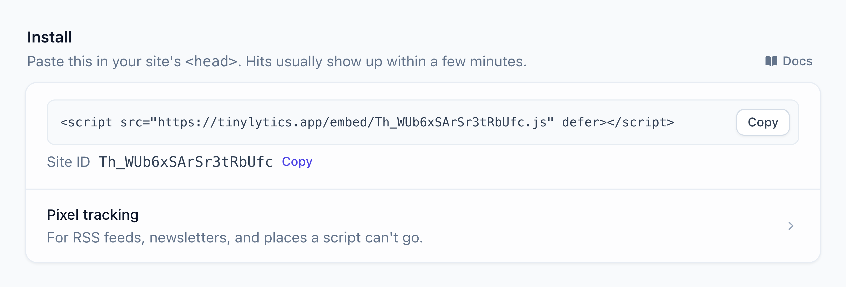Copy the embed script snippet
Viewport: 846px width, 287px height.
[763, 122]
